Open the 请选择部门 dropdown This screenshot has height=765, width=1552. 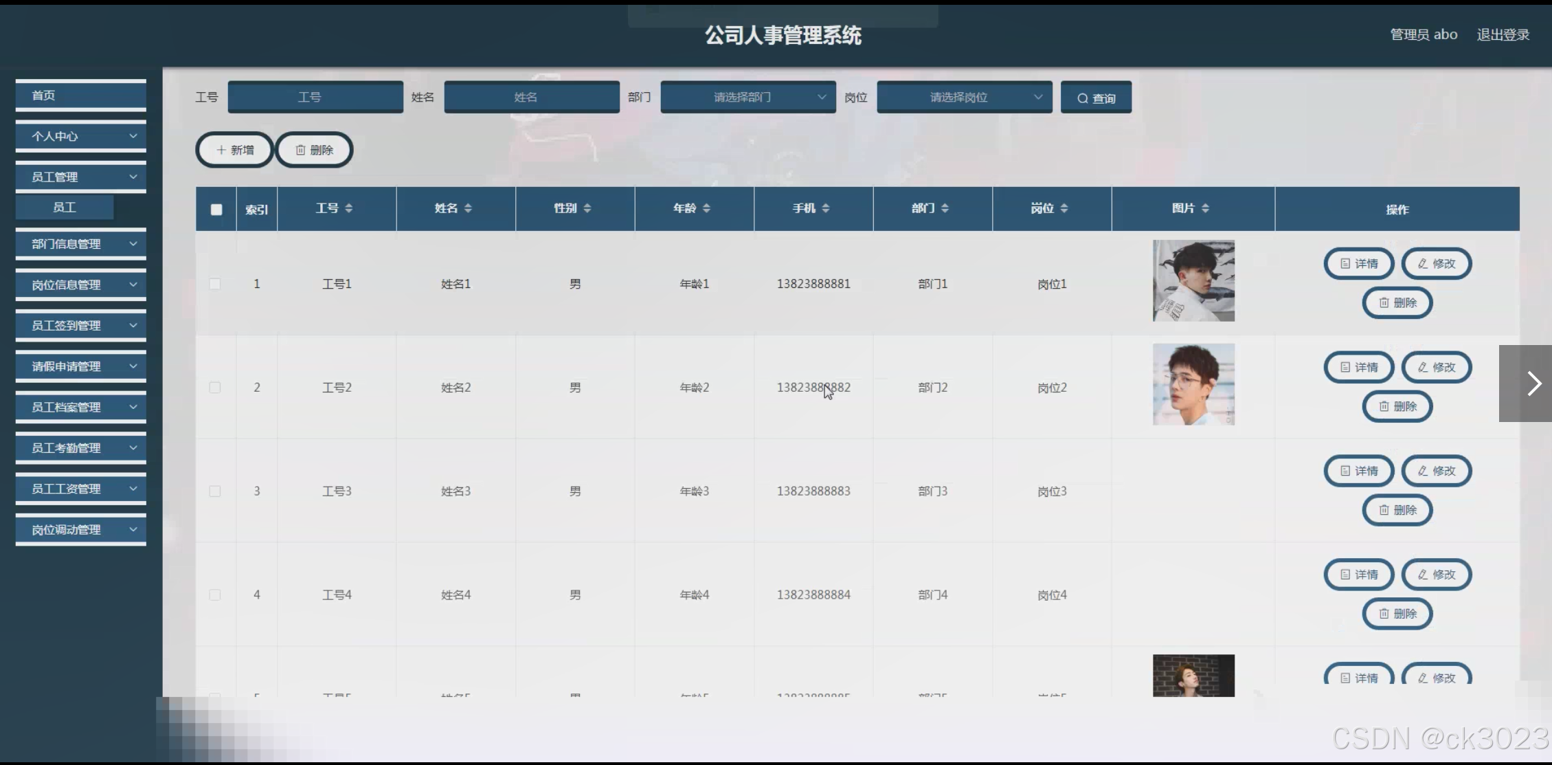click(747, 98)
